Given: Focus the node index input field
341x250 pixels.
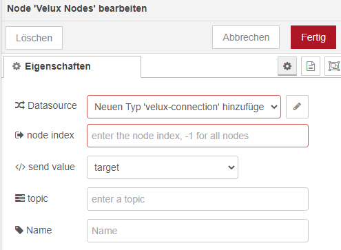Looking at the screenshot, I should click(198, 136).
